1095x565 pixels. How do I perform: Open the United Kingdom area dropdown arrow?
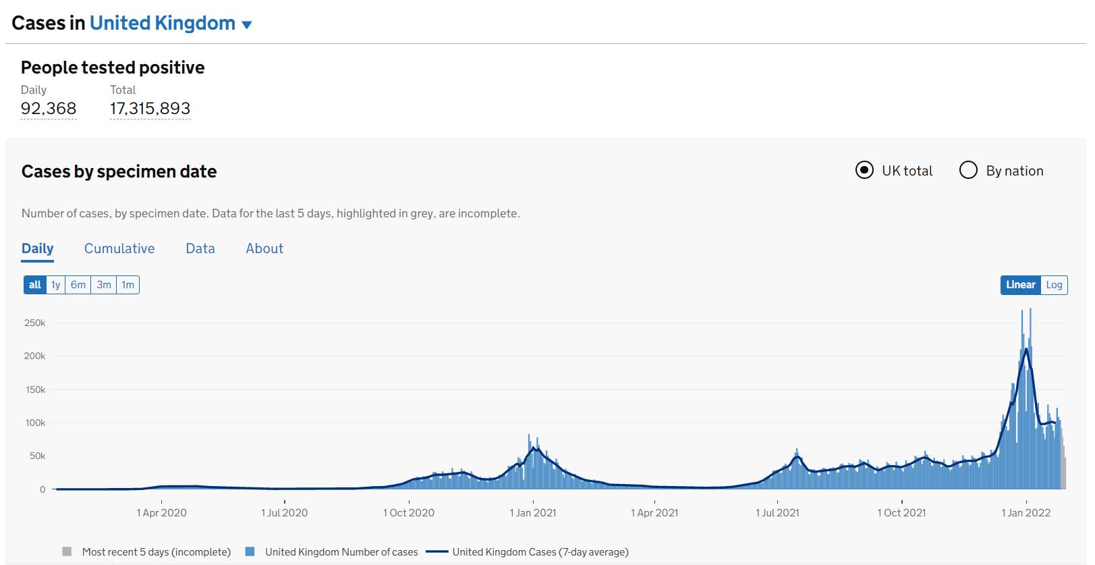pyautogui.click(x=247, y=25)
